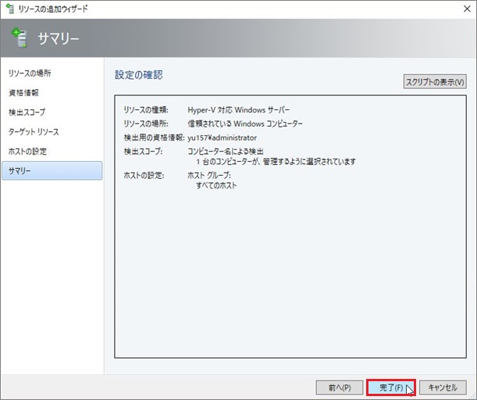Viewport: 477px width, 400px height.
Task: Switch to the ターゲット リソース page
Action: [34, 132]
